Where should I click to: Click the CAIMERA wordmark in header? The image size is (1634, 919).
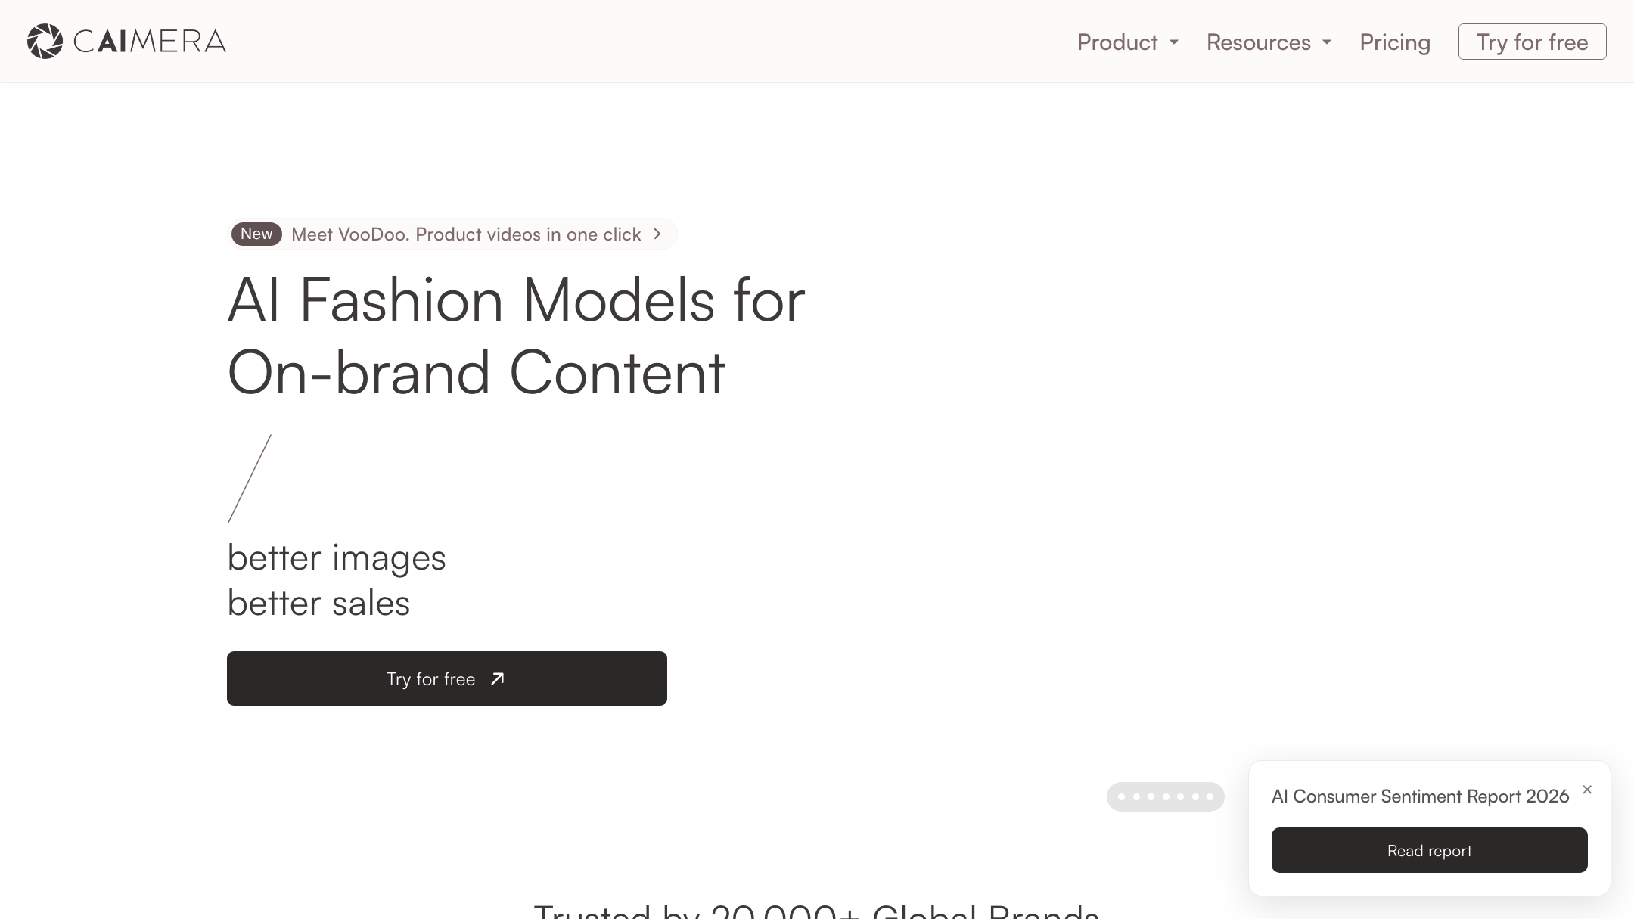tap(150, 42)
